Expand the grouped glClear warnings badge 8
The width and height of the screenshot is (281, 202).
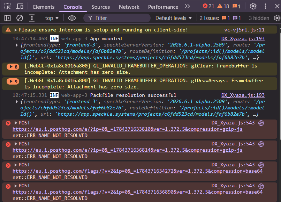[13, 67]
